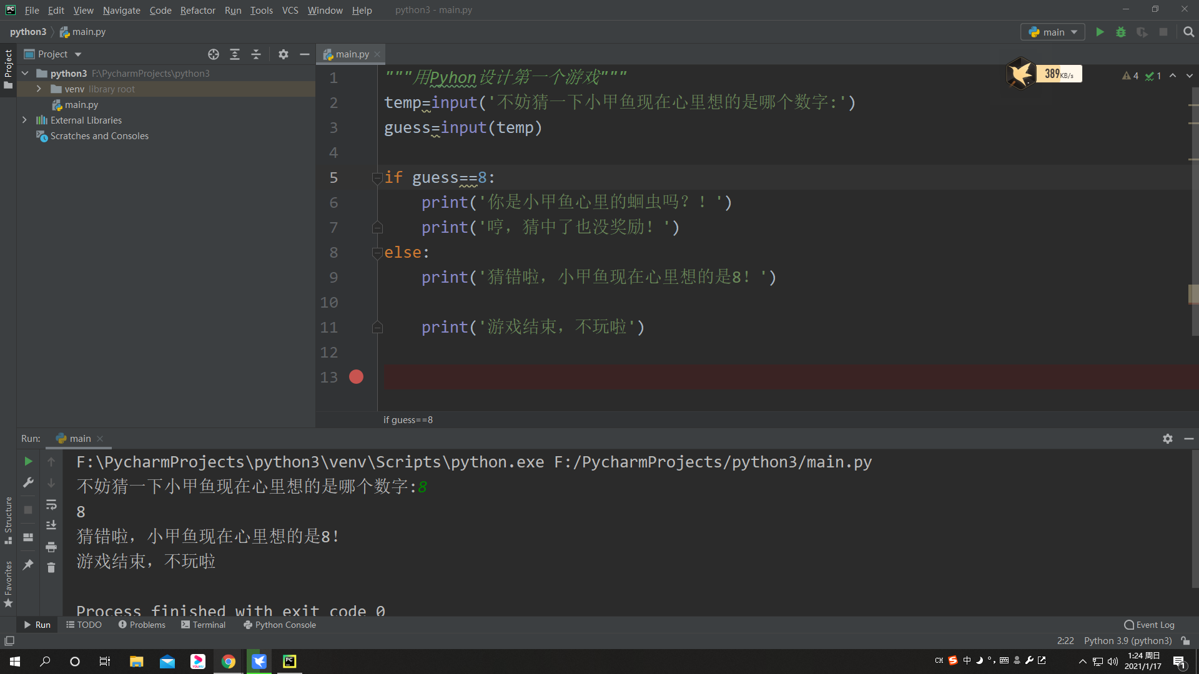Screen dimensions: 1199x674
Task: Stop the process using toolbar stop icon
Action: [1163, 32]
